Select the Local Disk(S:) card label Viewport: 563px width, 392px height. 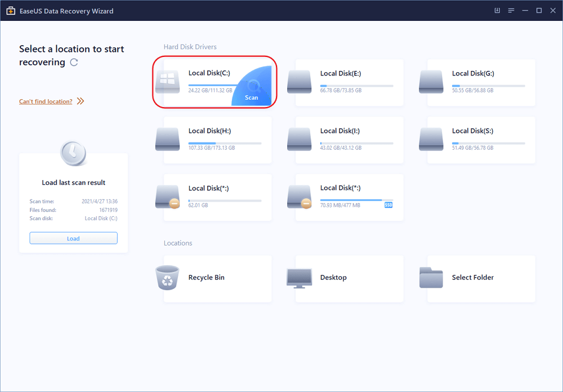point(472,131)
